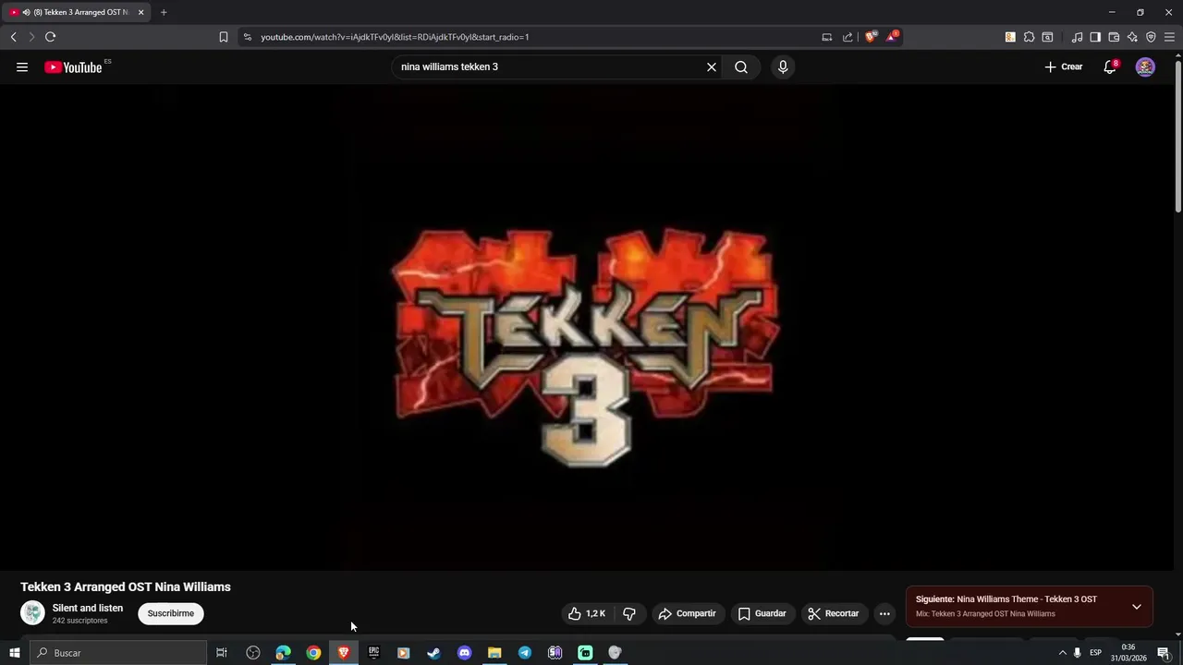
Task: Open Discord from the taskbar
Action: (x=464, y=653)
